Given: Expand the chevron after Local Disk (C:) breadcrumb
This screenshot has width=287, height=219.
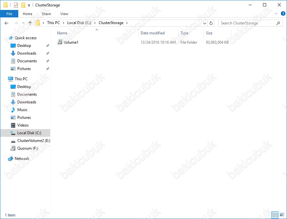Looking at the screenshot, I should click(95, 23).
